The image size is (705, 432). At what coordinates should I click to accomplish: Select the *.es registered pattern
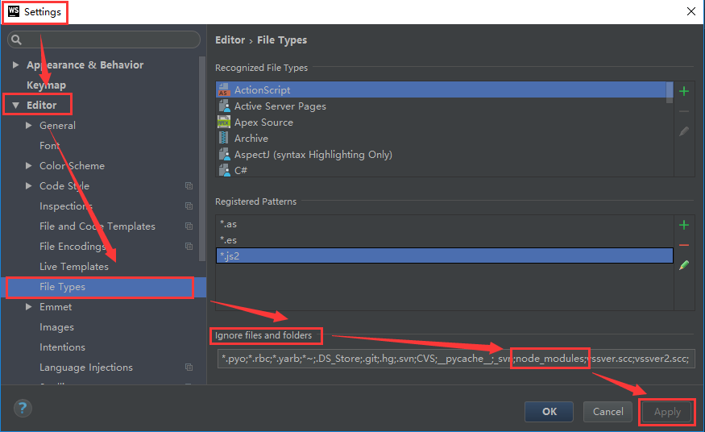(444, 240)
